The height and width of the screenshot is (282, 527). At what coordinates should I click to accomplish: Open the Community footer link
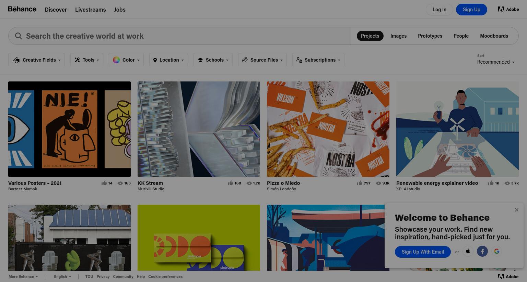123,277
